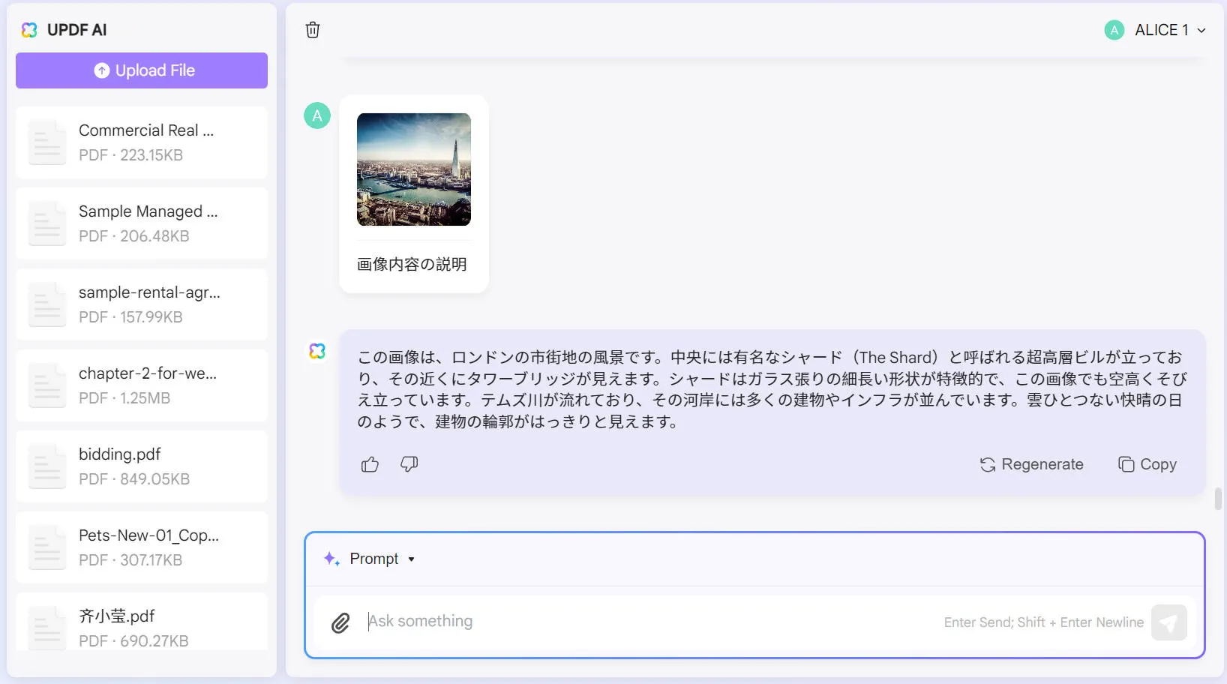Click the document icon beside chapter-2-for-we
Viewport: 1227px width, 684px height.
47,385
